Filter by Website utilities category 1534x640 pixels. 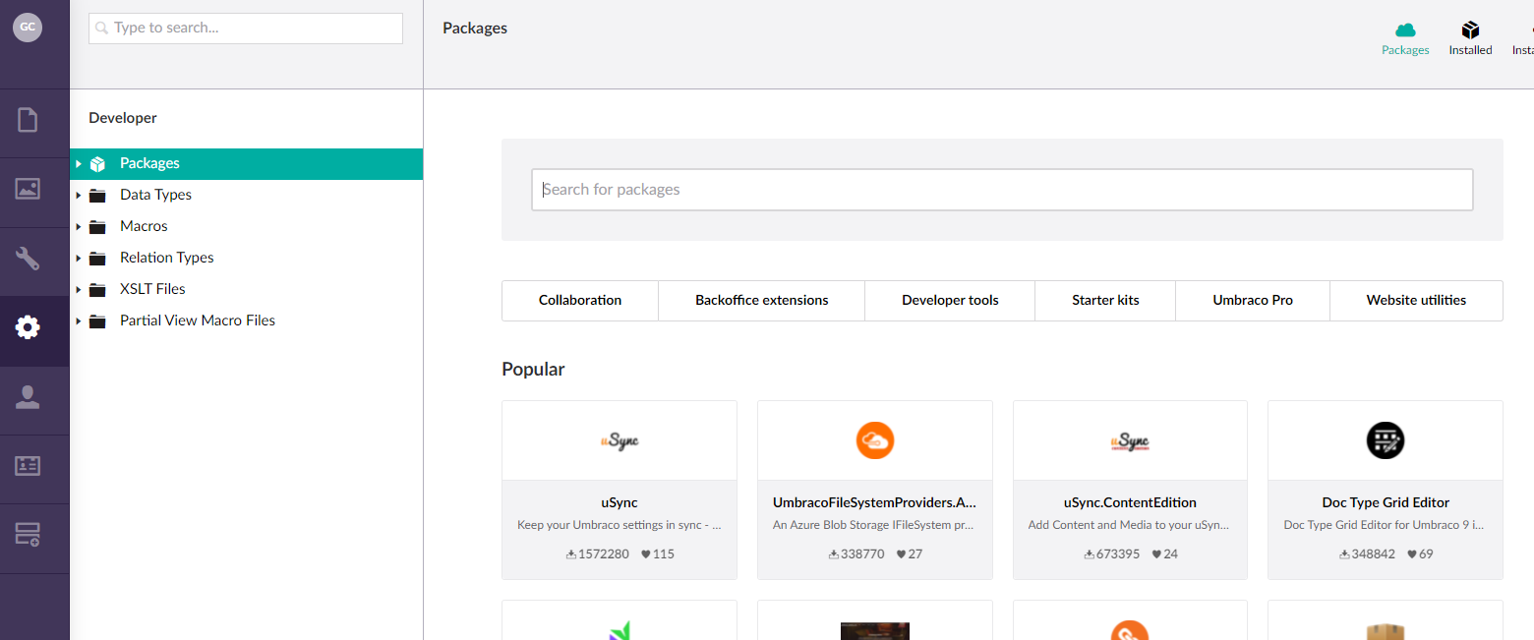[1416, 300]
